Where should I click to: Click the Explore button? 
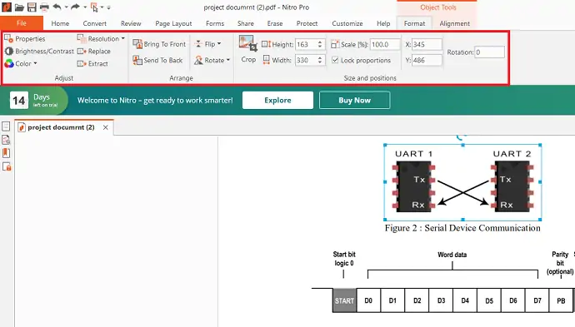(x=277, y=101)
